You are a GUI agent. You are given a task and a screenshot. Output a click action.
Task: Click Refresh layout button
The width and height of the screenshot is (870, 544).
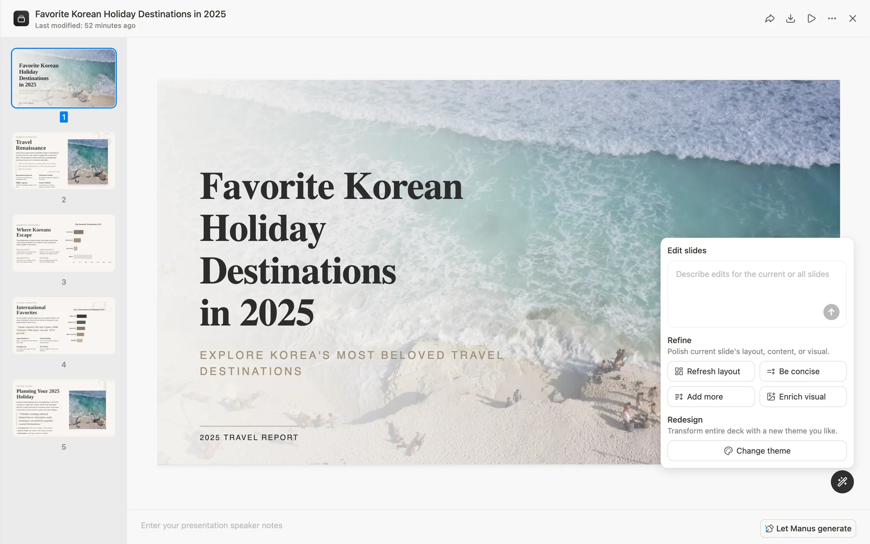pos(710,371)
